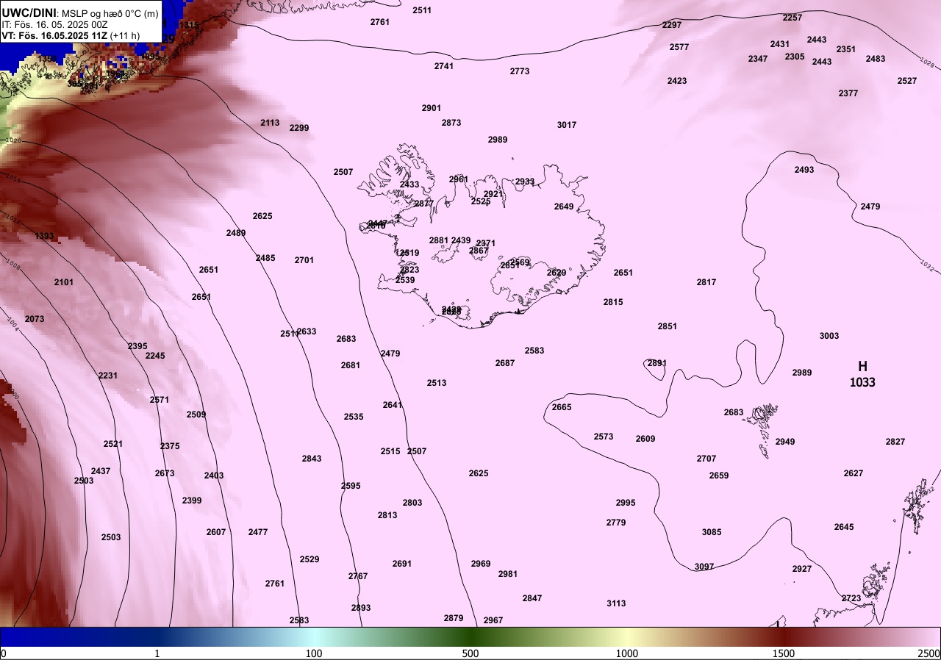This screenshot has height=660, width=941.
Task: Select the value 2513 south of Iceland
Action: (x=437, y=383)
